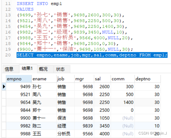Select job cell 经理
The height and width of the screenshot is (138, 171).
click(66, 126)
